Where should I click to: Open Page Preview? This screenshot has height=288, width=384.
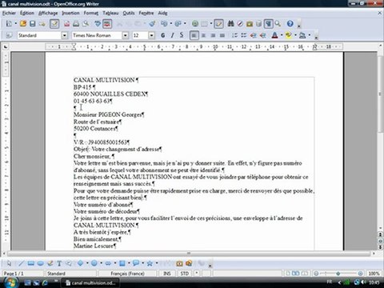point(86,24)
